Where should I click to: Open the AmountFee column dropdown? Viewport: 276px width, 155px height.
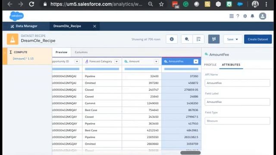pyautogui.click(x=196, y=62)
